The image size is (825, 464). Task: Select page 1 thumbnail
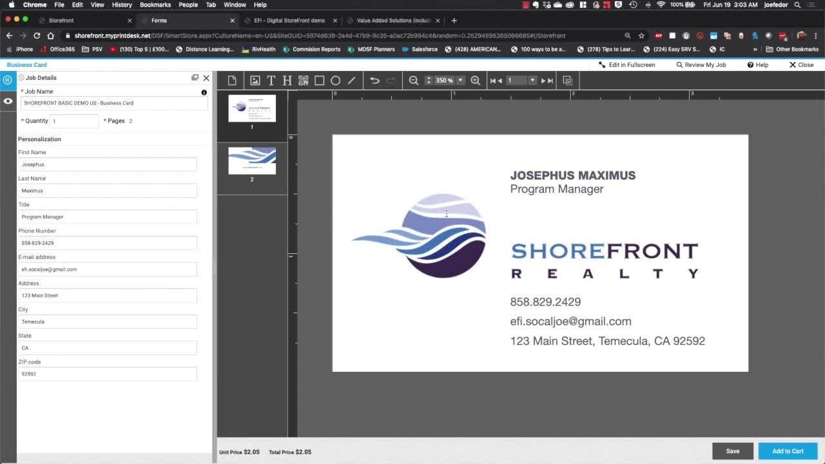pyautogui.click(x=252, y=108)
